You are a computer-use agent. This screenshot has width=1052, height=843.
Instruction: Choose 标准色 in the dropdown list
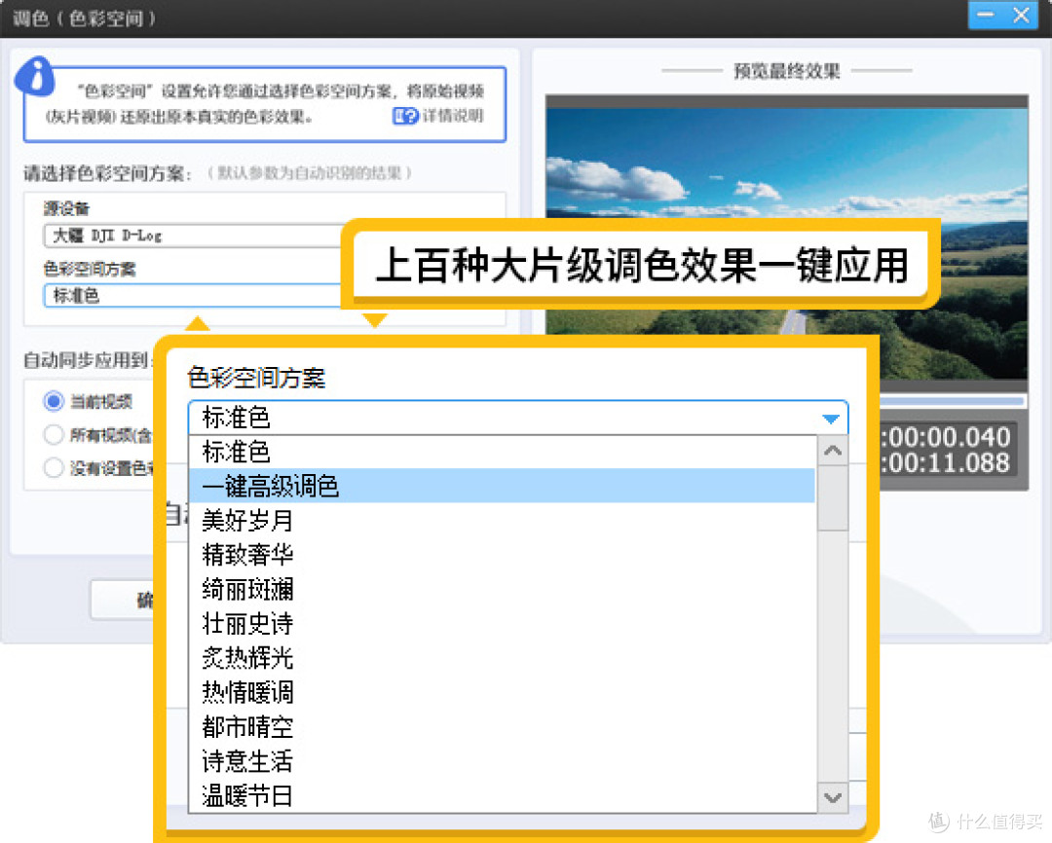[503, 452]
